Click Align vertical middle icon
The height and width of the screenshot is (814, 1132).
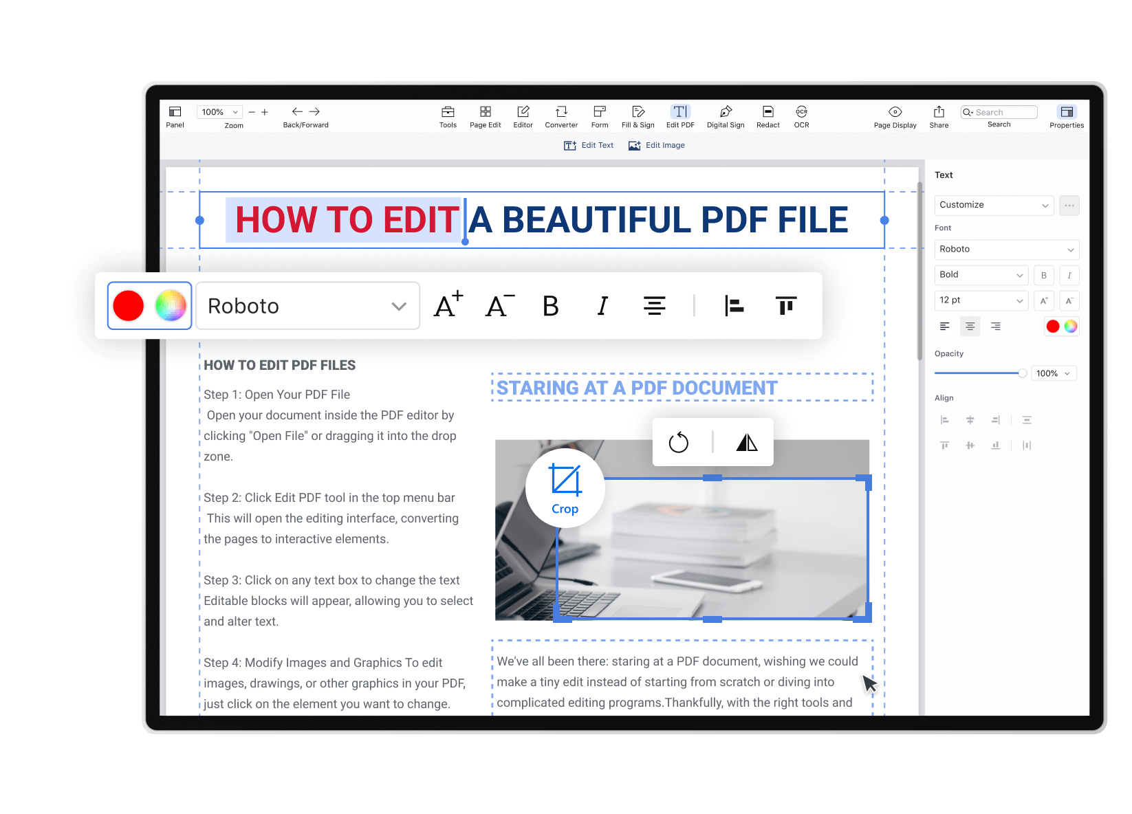tap(970, 445)
